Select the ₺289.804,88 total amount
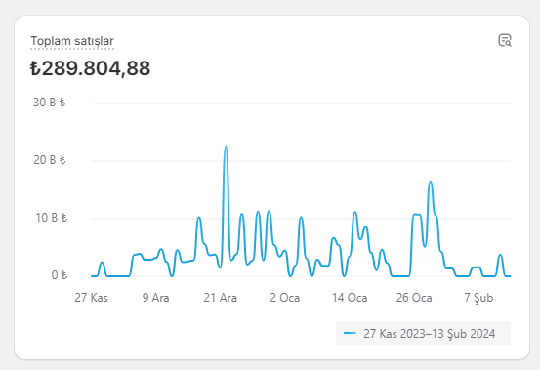This screenshot has width=540, height=370. tap(90, 68)
